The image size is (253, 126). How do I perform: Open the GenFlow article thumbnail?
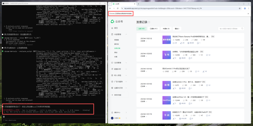(167, 100)
